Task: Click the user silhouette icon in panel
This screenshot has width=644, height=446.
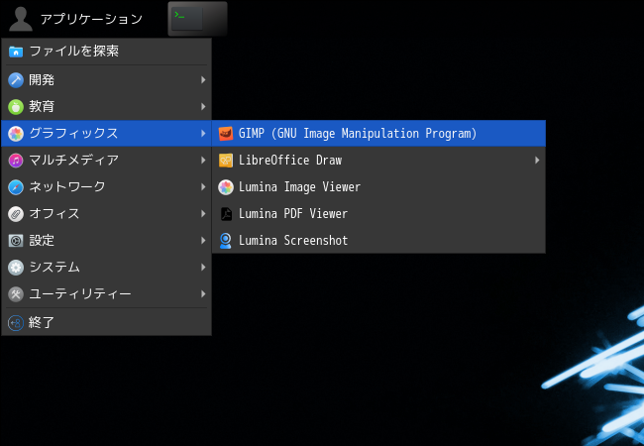Action: (x=21, y=19)
